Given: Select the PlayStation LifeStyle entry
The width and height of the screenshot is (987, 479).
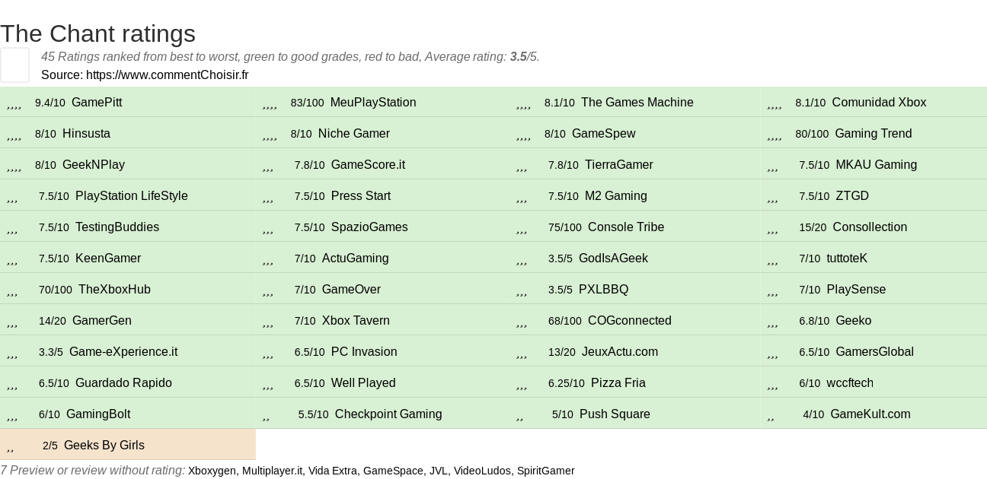Looking at the screenshot, I should point(127,195).
